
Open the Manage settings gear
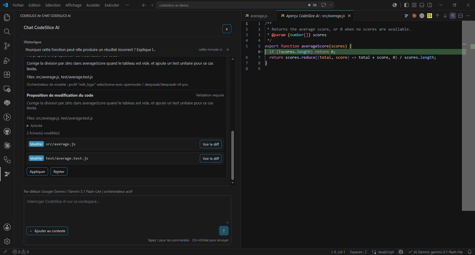pos(7,241)
